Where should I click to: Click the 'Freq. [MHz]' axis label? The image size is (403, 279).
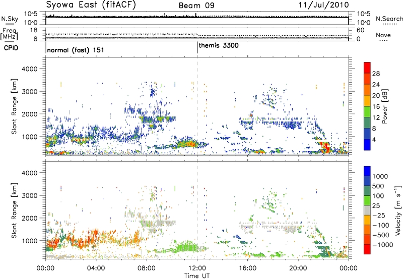9,34
